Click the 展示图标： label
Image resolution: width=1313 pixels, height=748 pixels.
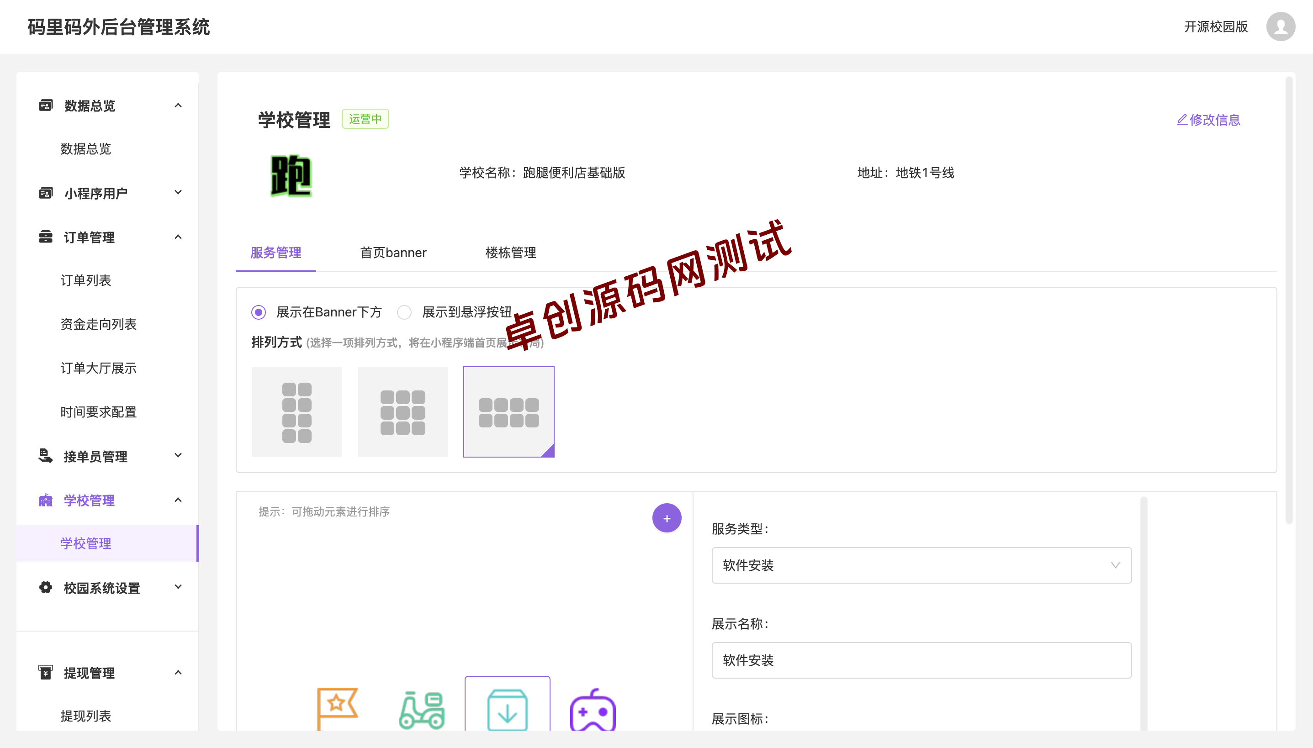pos(741,719)
